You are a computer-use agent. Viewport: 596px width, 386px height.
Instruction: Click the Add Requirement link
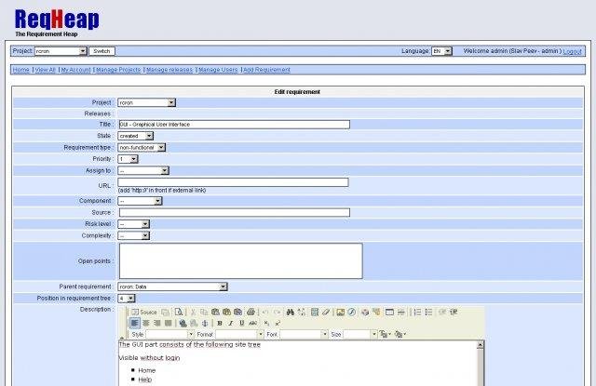pos(266,70)
